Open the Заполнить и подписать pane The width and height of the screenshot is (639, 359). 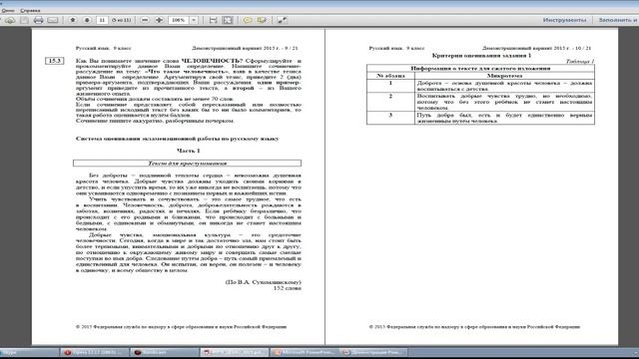(x=618, y=20)
